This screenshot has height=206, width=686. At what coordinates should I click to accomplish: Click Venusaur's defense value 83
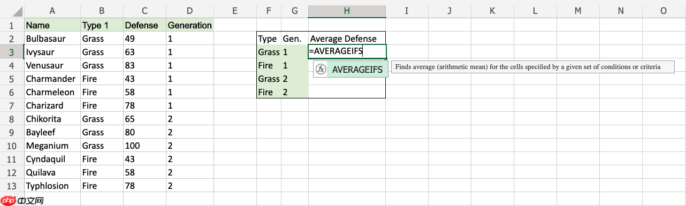[x=144, y=65]
